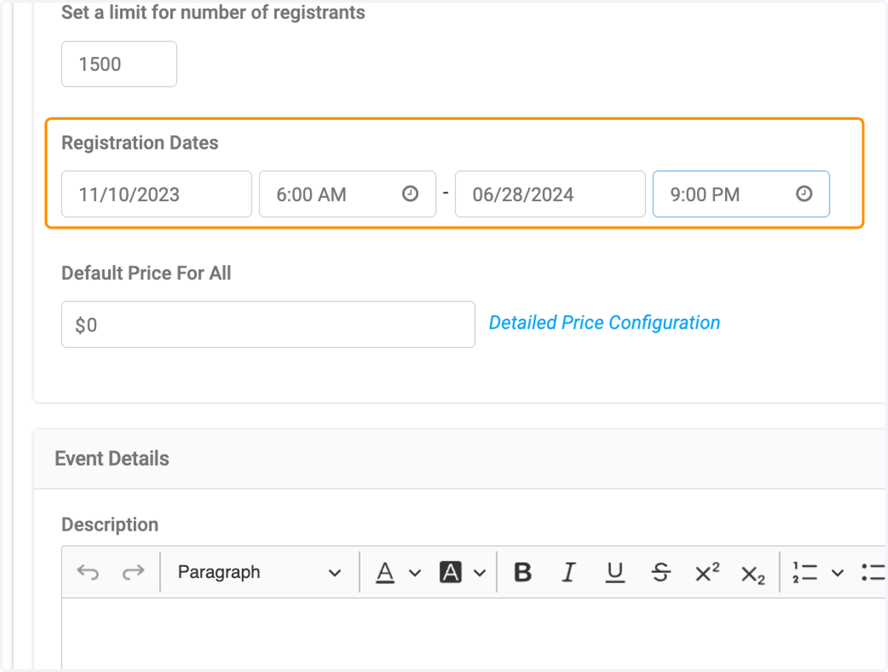Click the Default Price field showing $0
Screen dimensions: 888x672
(x=268, y=324)
